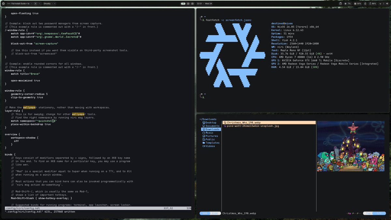Skip to next media track in top bar
391x220 pixels.
(x=39, y=4)
